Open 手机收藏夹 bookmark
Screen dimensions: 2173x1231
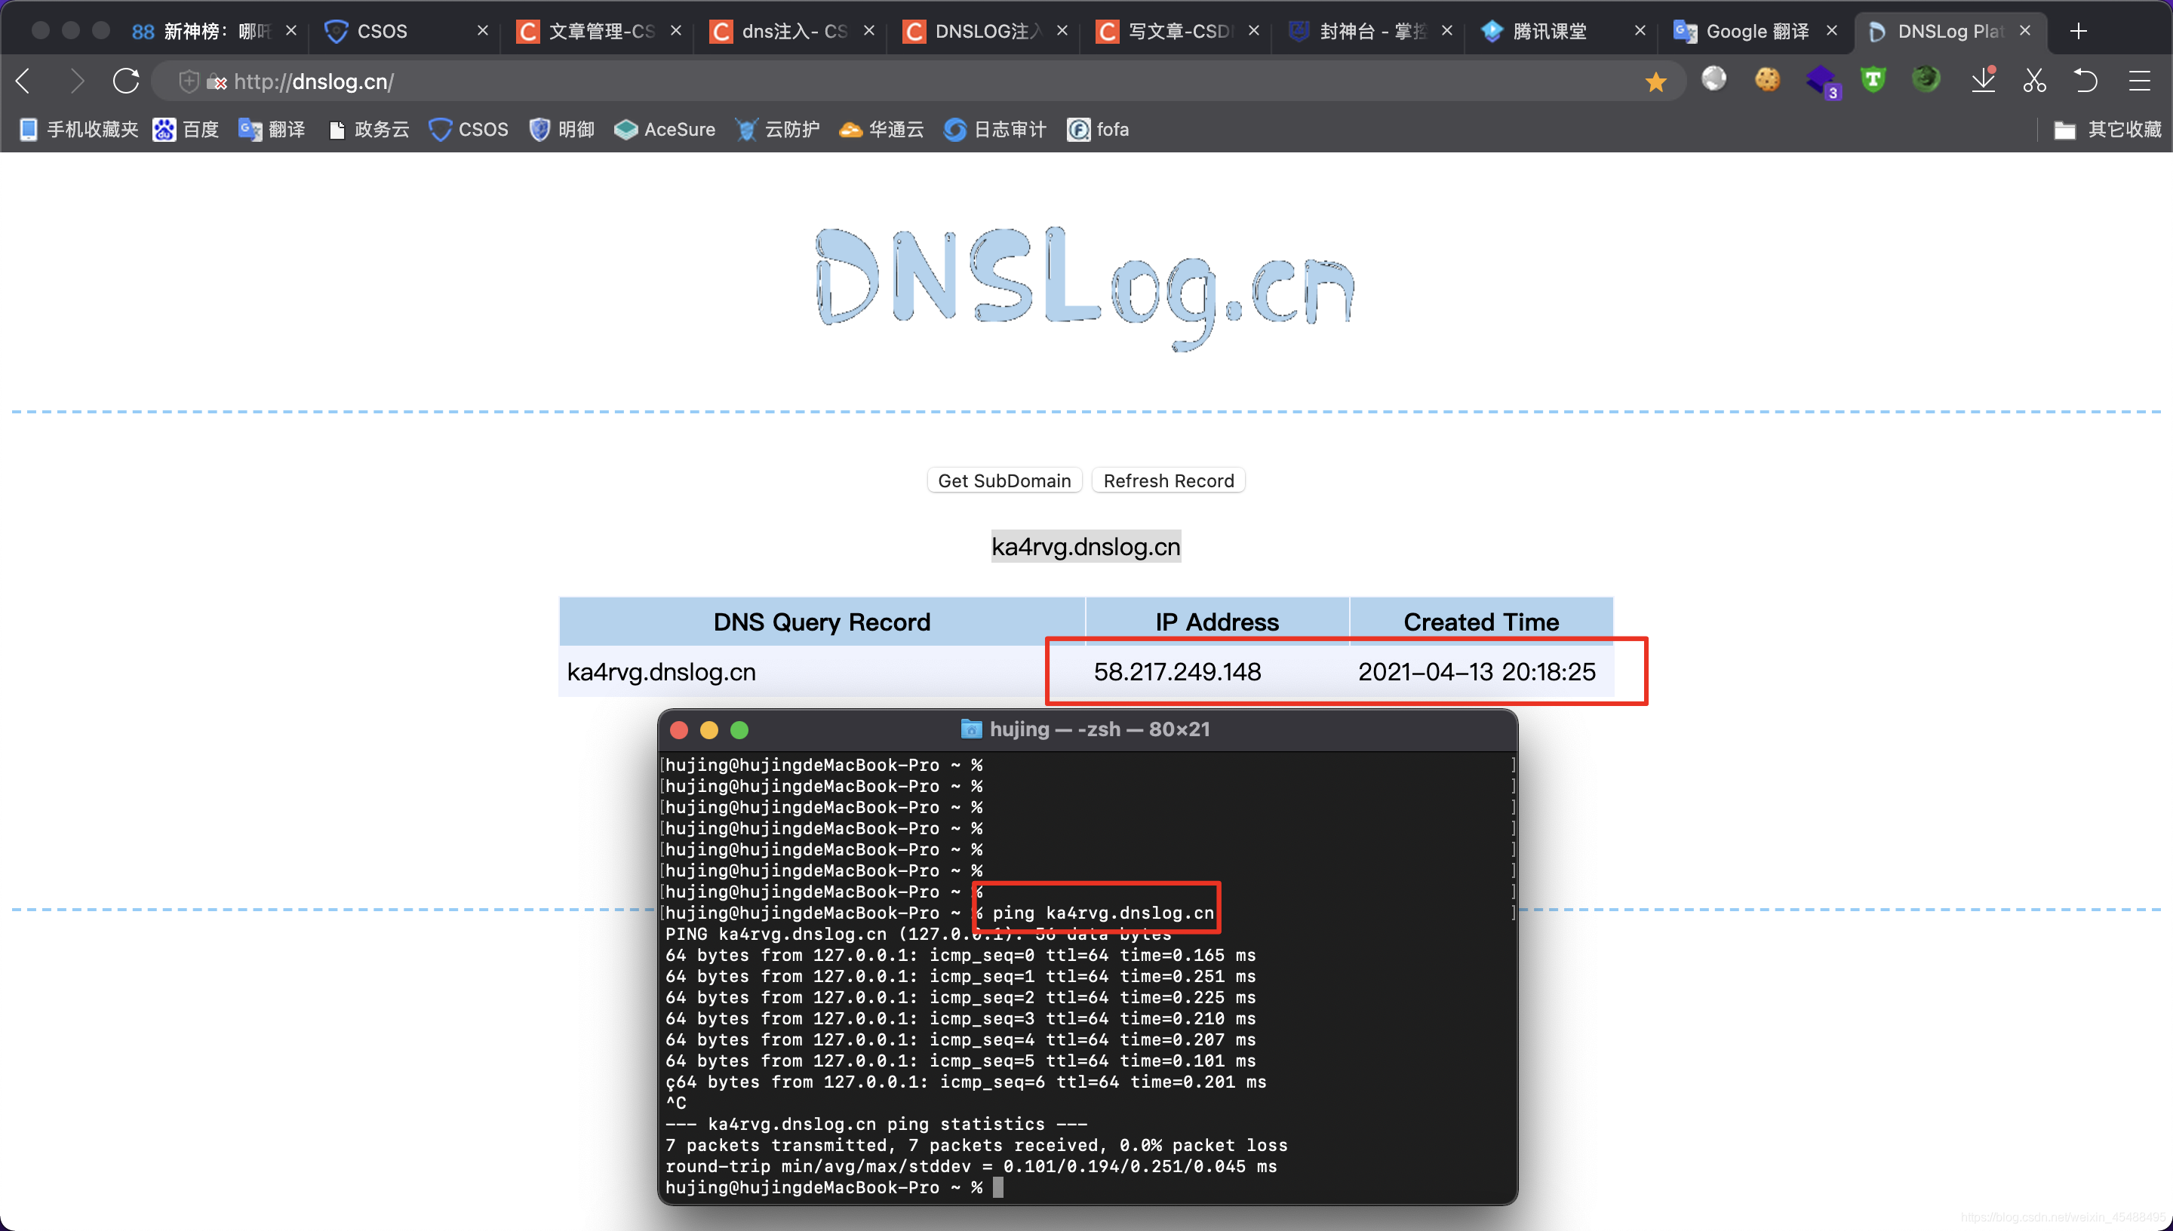tap(78, 129)
